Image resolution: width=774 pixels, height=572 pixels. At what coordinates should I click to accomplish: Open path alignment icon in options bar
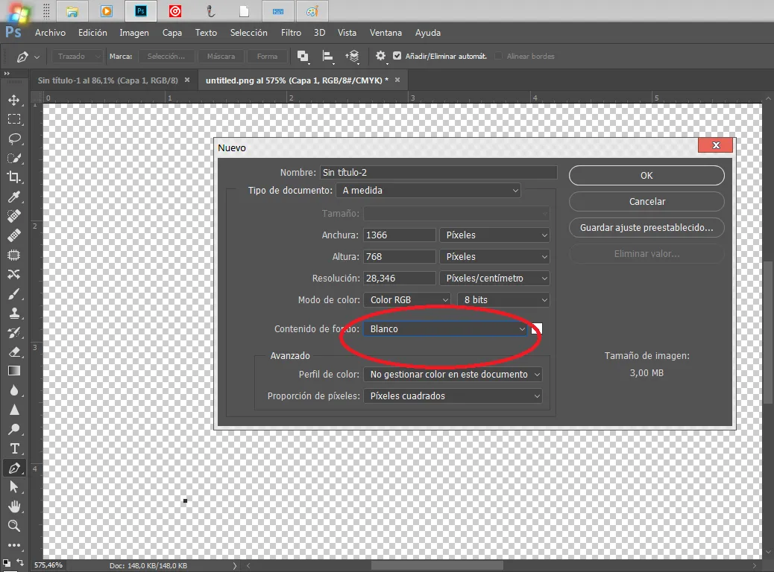(x=328, y=56)
